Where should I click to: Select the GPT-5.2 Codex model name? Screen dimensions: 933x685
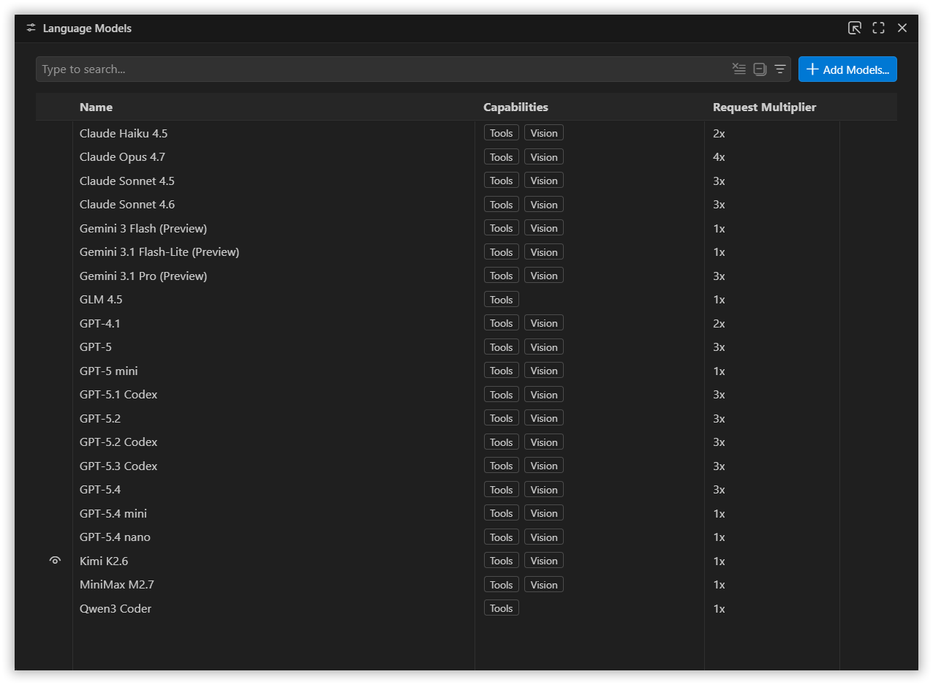(118, 442)
